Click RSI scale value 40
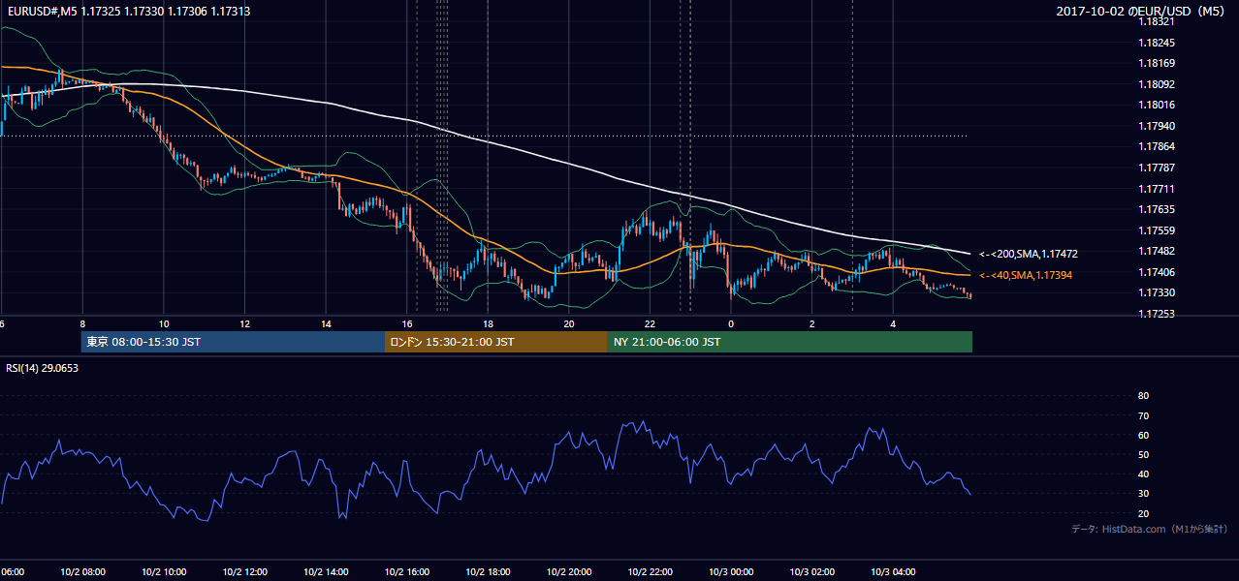The height and width of the screenshot is (581, 1239). (1143, 474)
